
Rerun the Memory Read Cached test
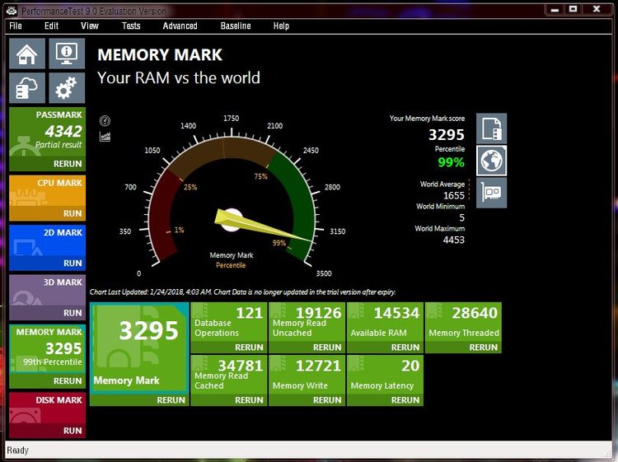click(228, 399)
